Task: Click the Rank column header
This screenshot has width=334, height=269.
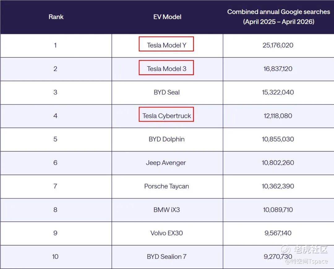Action: coord(56,17)
